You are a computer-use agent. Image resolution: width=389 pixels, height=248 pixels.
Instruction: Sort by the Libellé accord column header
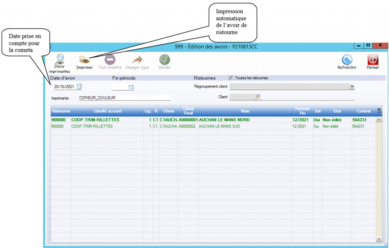pyautogui.click(x=108, y=111)
